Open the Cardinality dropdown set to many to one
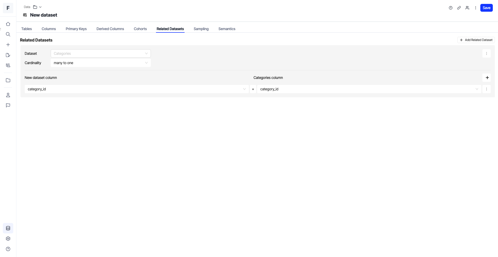The height and width of the screenshot is (257, 498). click(101, 63)
